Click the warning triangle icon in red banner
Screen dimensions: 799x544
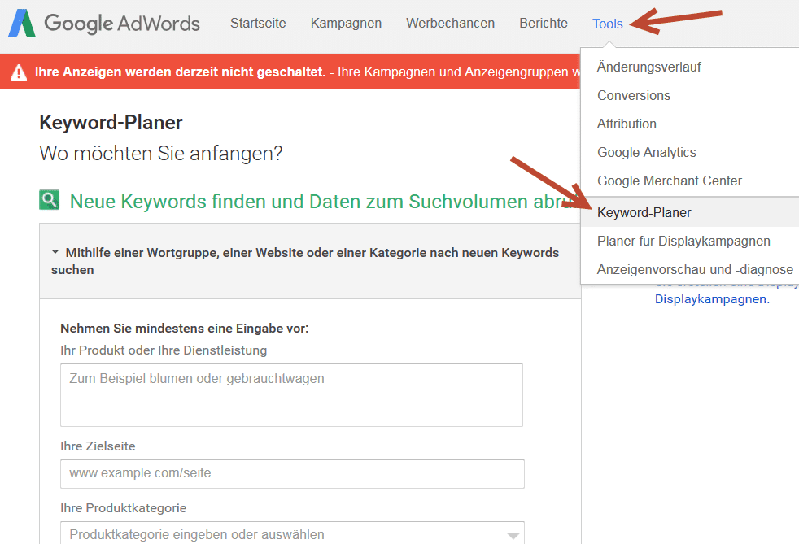19,72
